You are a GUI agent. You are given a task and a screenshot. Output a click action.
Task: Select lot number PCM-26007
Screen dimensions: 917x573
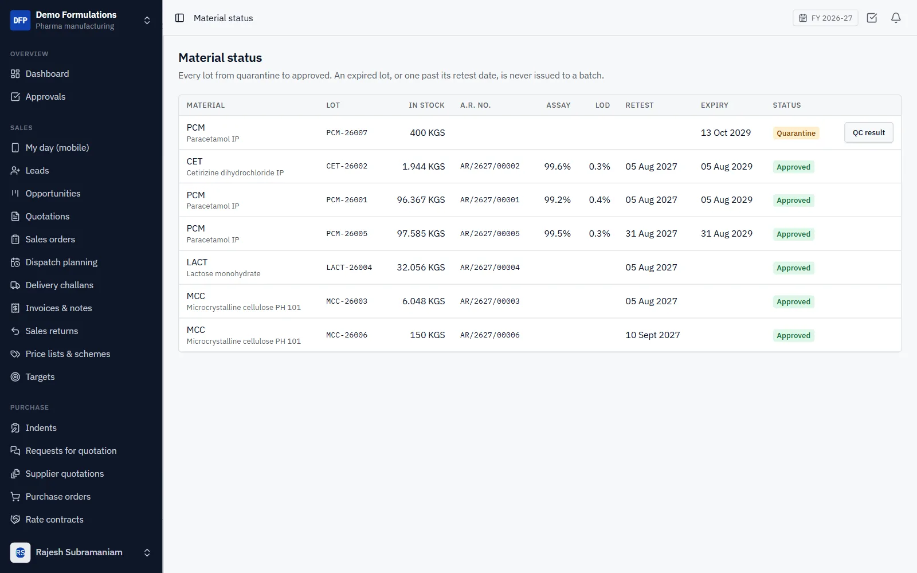[347, 132]
